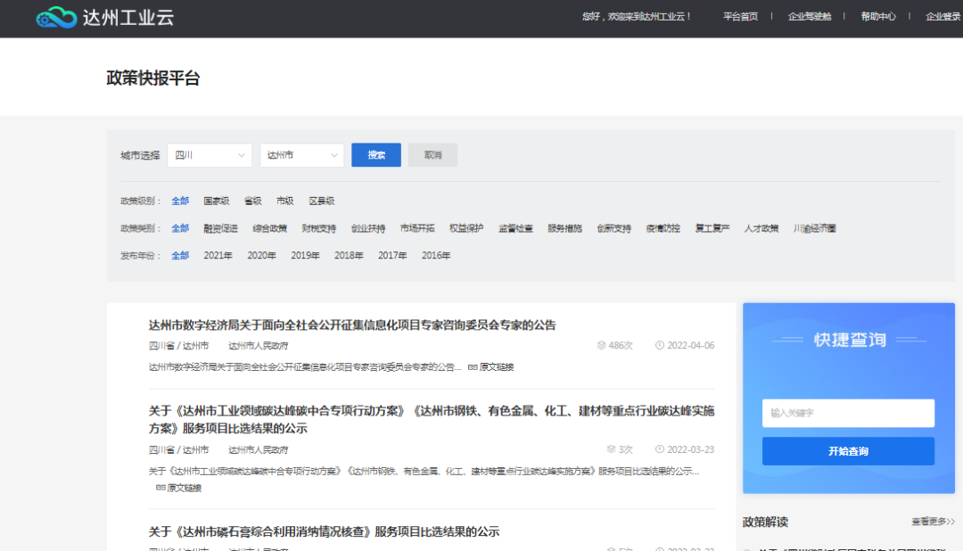
Task: Filter policy category by 财税支持
Action: pos(318,229)
